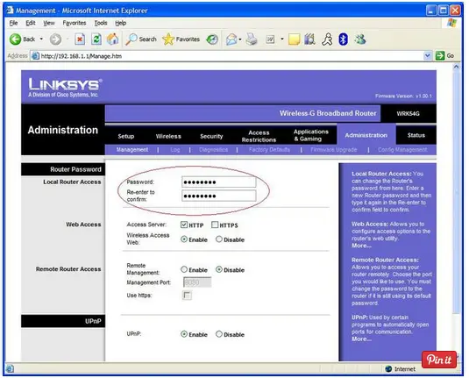Open the Log sub-tab
The width and height of the screenshot is (469, 378).
click(x=175, y=150)
